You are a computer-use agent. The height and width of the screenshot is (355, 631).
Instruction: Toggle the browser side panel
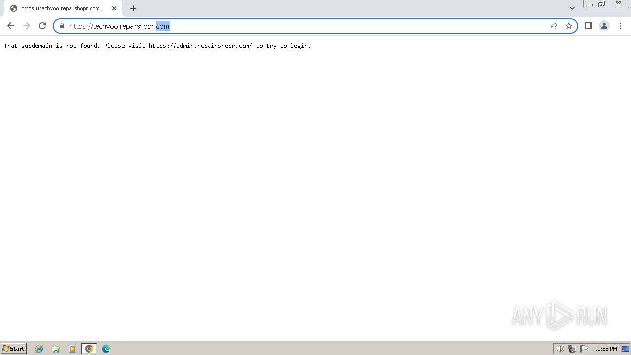[x=588, y=26]
